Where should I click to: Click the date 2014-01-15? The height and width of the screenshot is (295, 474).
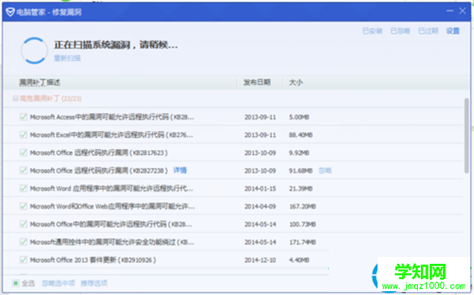[260, 189]
